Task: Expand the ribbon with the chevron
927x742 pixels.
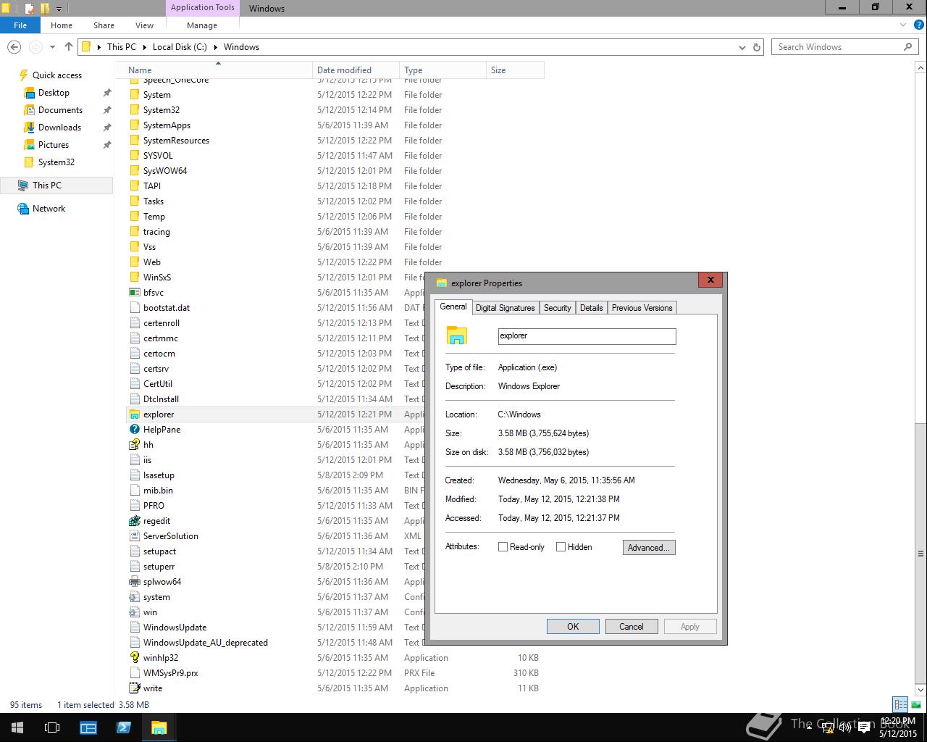Action: tap(902, 25)
